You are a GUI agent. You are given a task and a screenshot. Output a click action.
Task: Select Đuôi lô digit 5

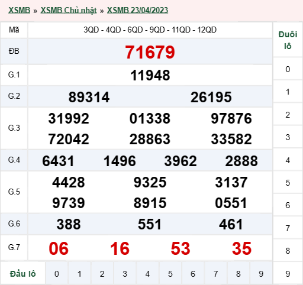coord(288,183)
